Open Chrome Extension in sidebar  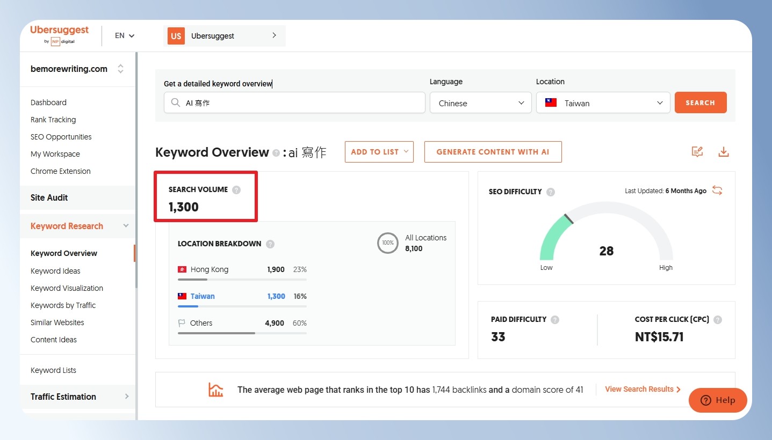click(61, 171)
